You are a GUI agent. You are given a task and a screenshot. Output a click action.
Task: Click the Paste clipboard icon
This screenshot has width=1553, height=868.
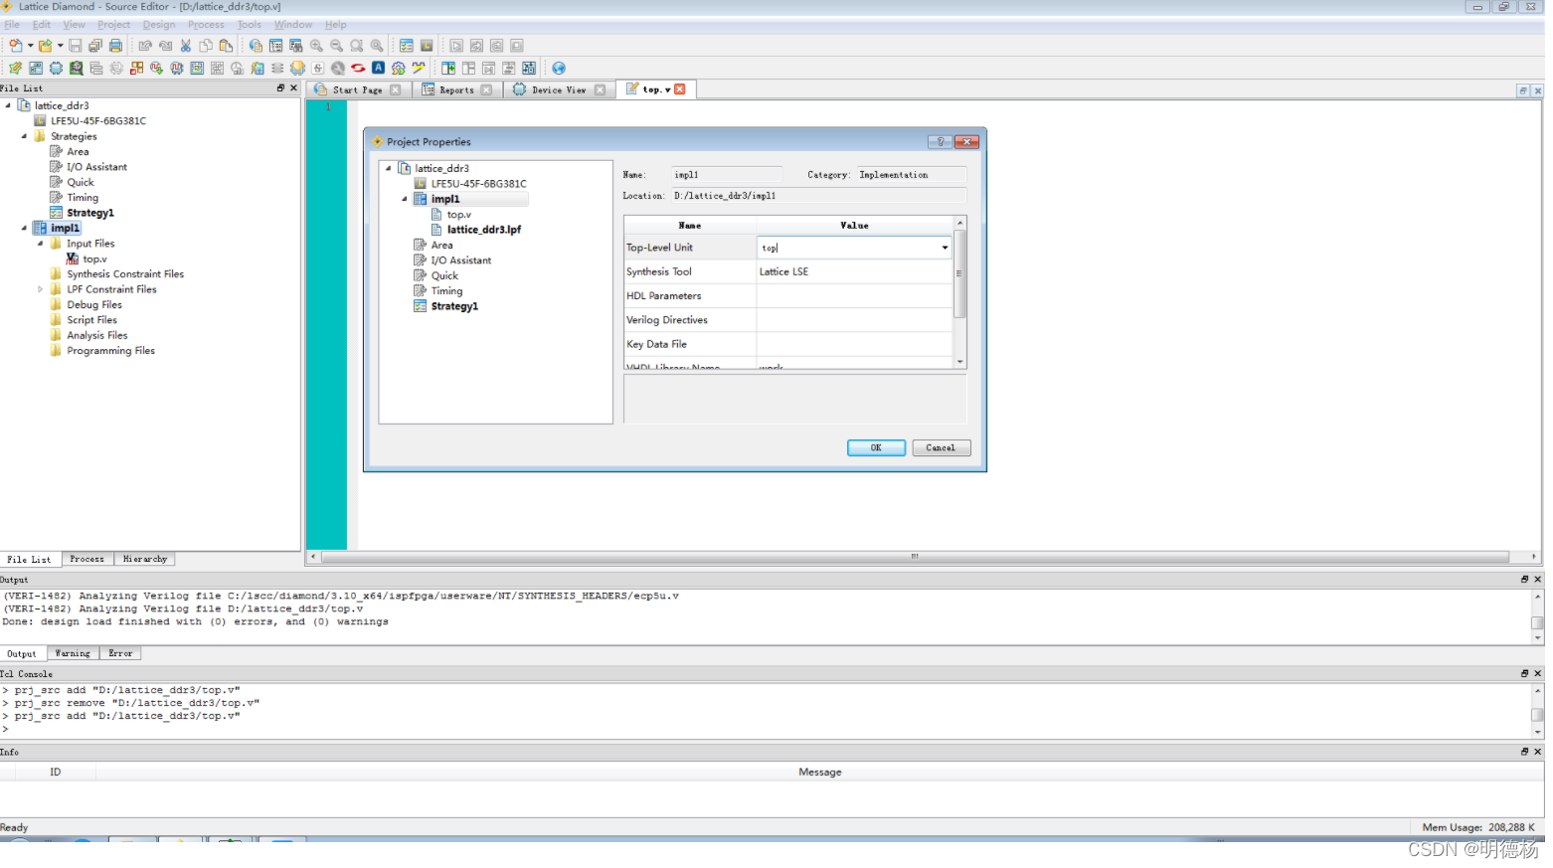point(226,46)
